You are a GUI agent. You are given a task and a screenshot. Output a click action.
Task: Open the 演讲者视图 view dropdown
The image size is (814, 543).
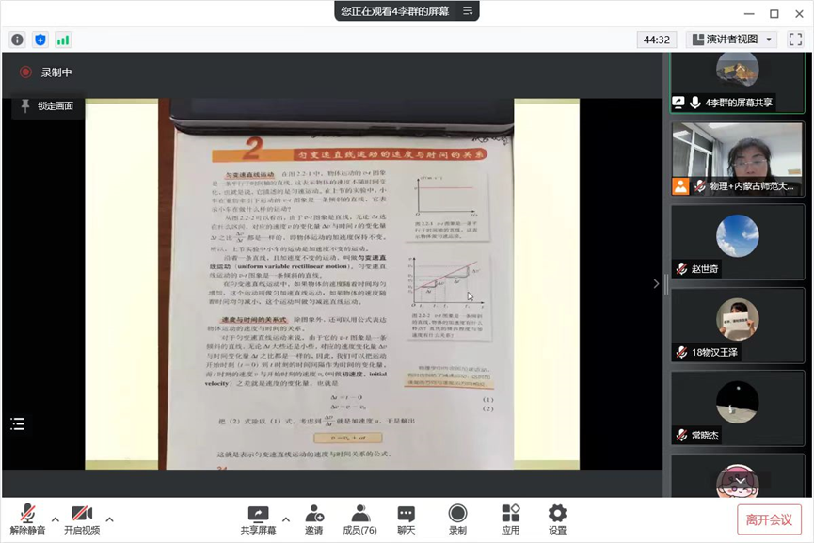click(x=731, y=40)
